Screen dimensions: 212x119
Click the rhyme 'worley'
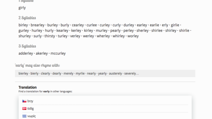click(133, 36)
